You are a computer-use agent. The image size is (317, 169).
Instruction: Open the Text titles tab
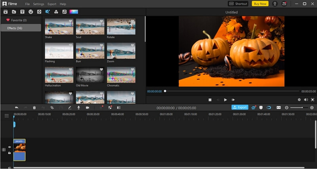(22, 12)
